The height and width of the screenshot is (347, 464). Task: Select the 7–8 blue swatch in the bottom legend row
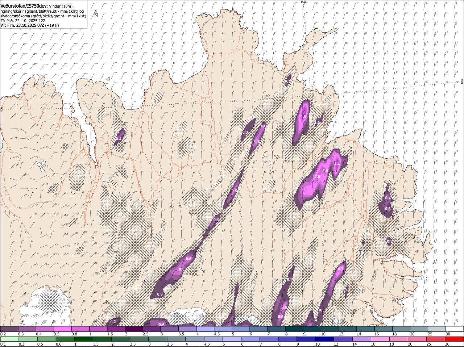tap(269, 339)
